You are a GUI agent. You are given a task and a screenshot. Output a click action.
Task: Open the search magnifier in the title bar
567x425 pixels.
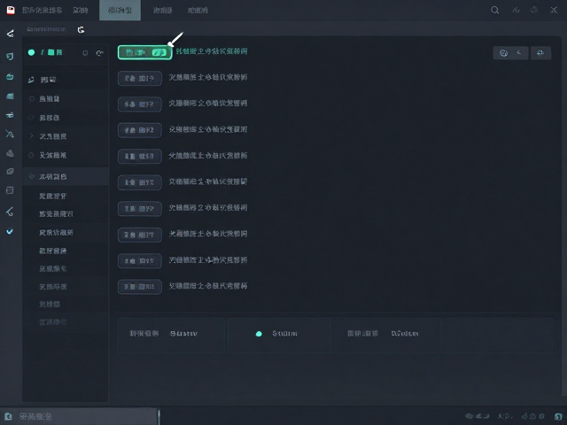(x=494, y=10)
